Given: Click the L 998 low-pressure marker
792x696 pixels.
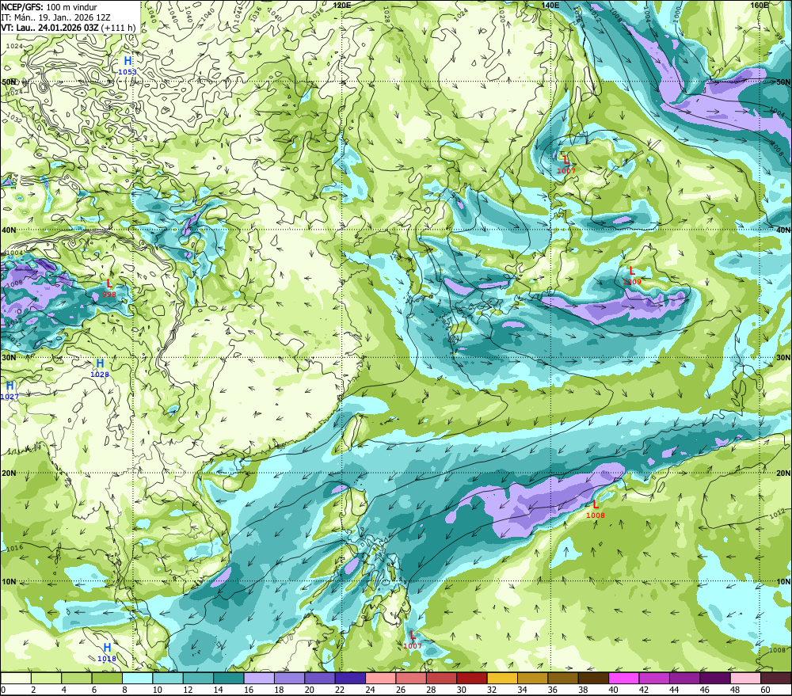Looking at the screenshot, I should click(x=109, y=288).
